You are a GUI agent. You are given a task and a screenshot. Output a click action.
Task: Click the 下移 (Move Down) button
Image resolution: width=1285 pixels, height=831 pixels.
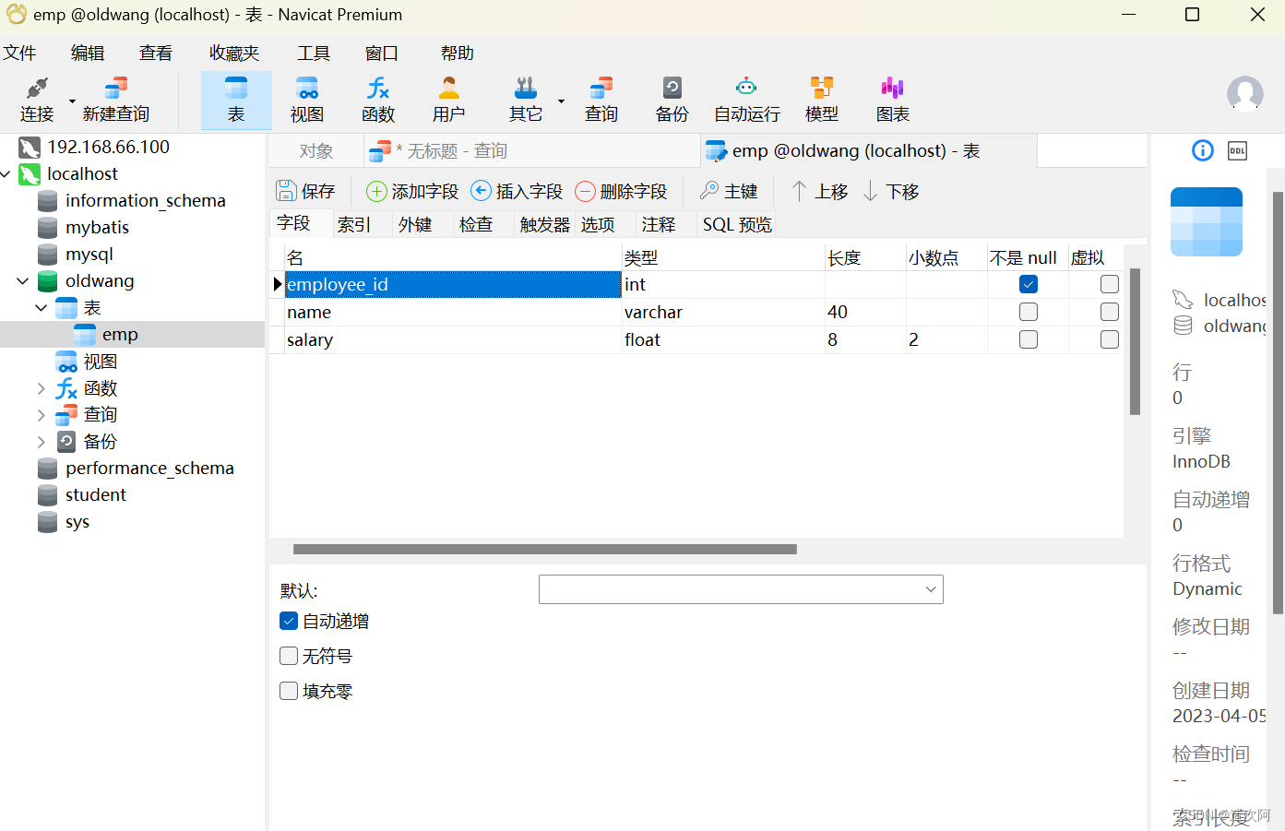click(891, 191)
